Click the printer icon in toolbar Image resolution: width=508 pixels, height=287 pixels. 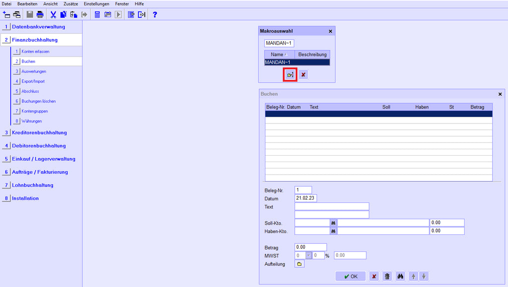coord(40,14)
